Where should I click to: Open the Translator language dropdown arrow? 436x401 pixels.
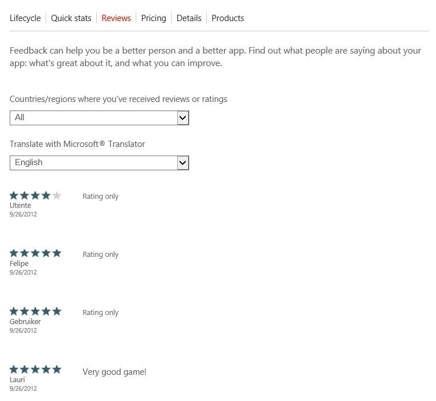[x=182, y=163]
